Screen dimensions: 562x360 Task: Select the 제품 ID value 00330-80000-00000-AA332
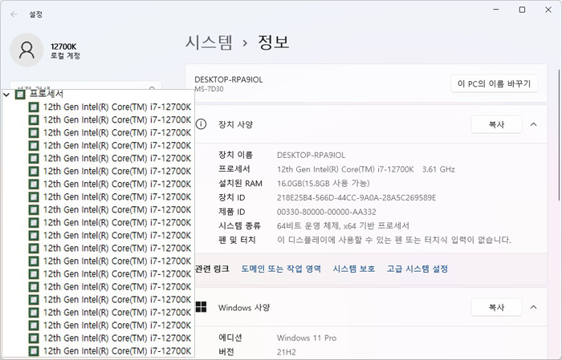327,212
